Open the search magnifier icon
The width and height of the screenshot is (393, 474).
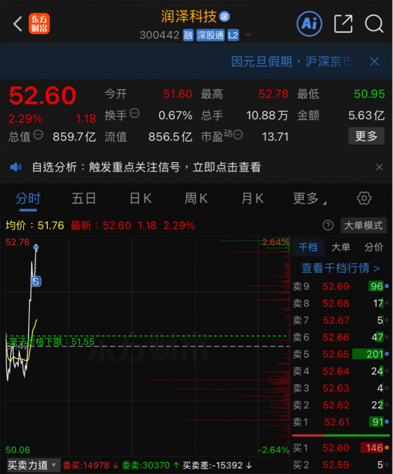pyautogui.click(x=374, y=24)
